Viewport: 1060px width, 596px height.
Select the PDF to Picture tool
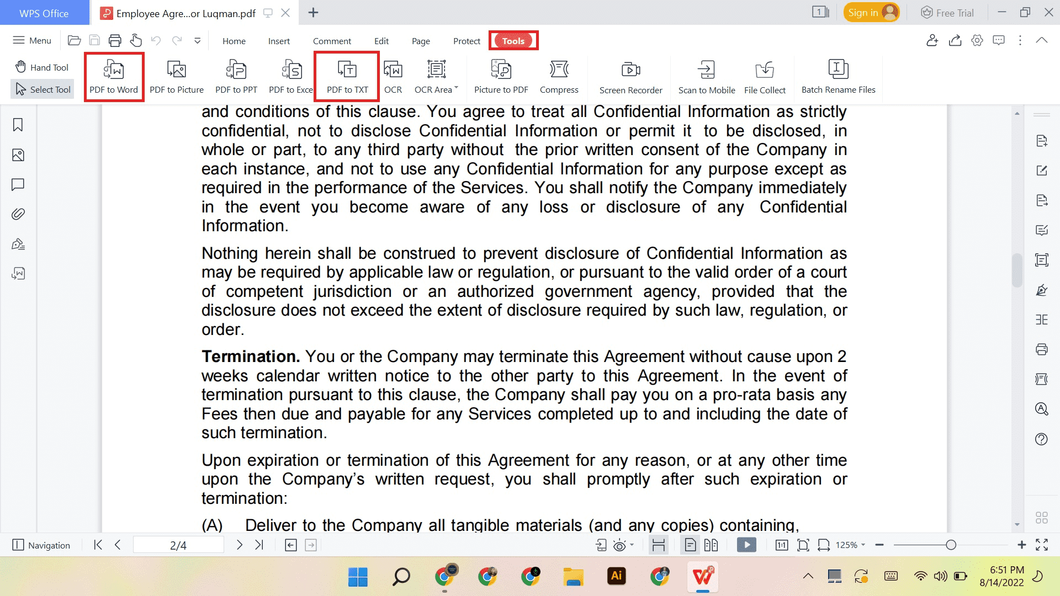click(x=177, y=76)
